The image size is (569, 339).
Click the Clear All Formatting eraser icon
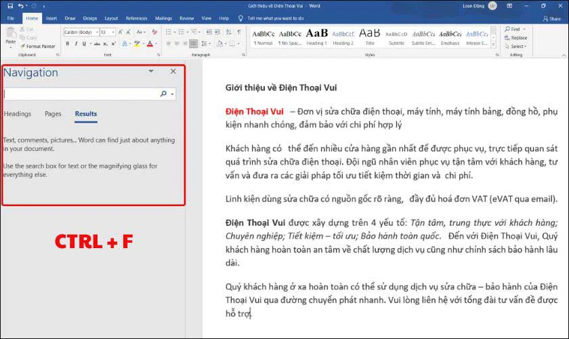tap(155, 33)
